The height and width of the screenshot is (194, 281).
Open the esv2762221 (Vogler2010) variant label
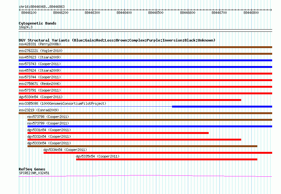(41, 51)
